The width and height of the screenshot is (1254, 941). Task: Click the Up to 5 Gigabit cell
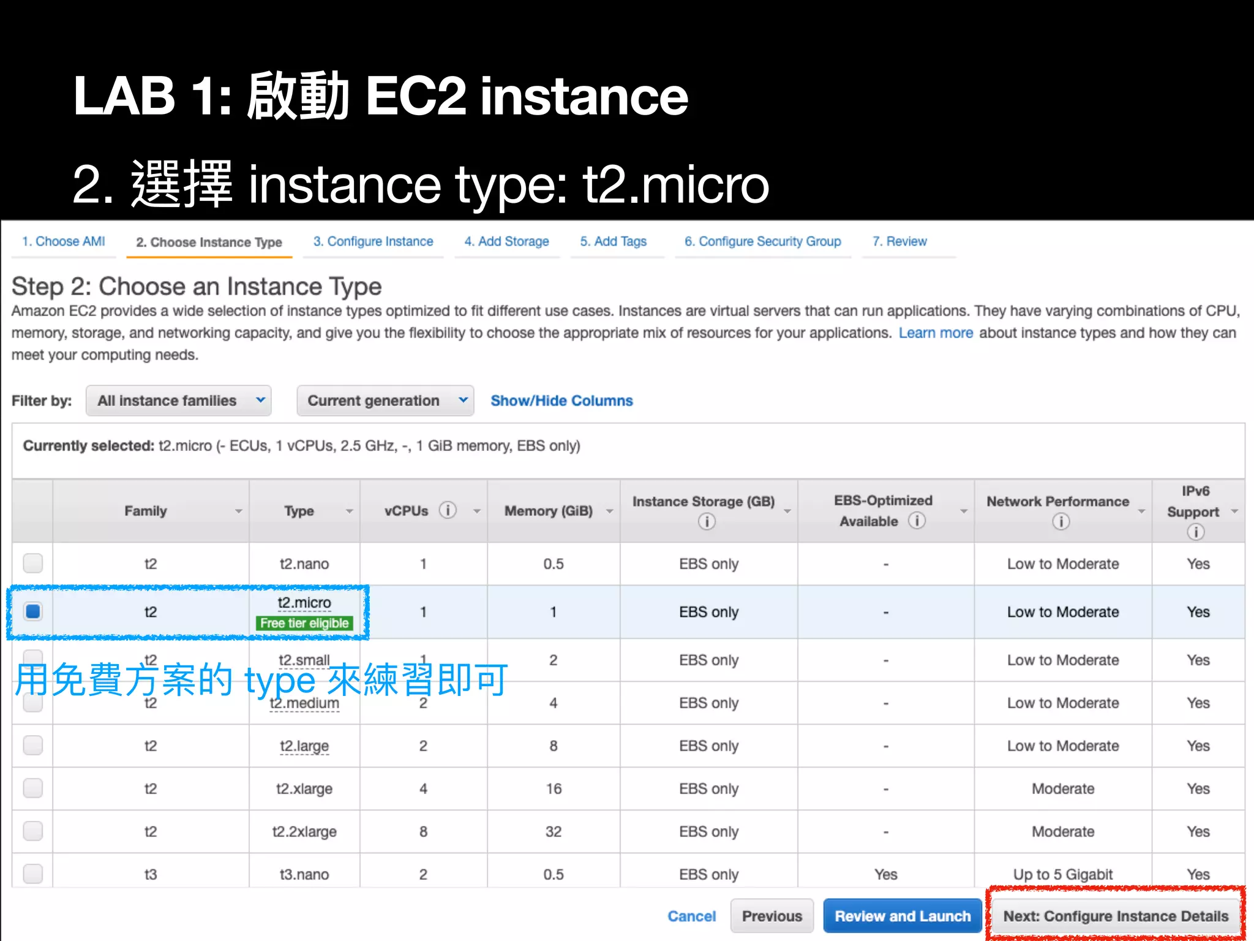[x=1063, y=874]
